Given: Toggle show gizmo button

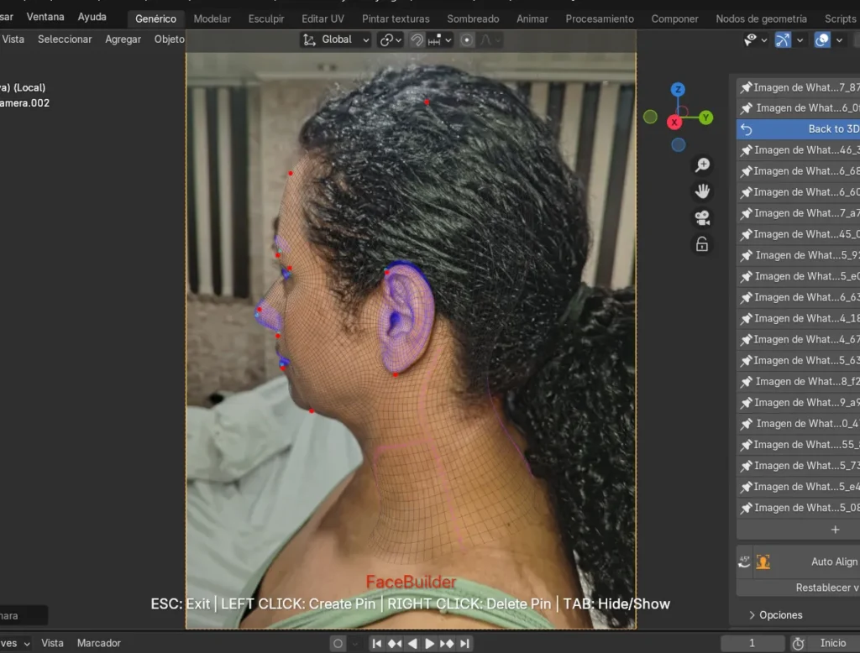Looking at the screenshot, I should [783, 40].
